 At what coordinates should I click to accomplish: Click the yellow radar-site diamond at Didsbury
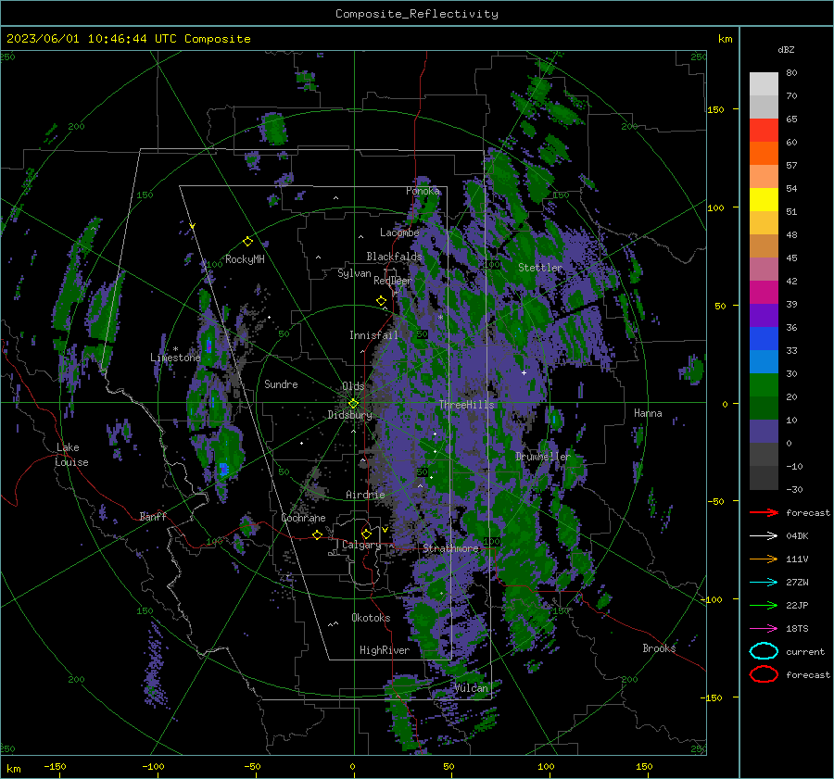[353, 403]
